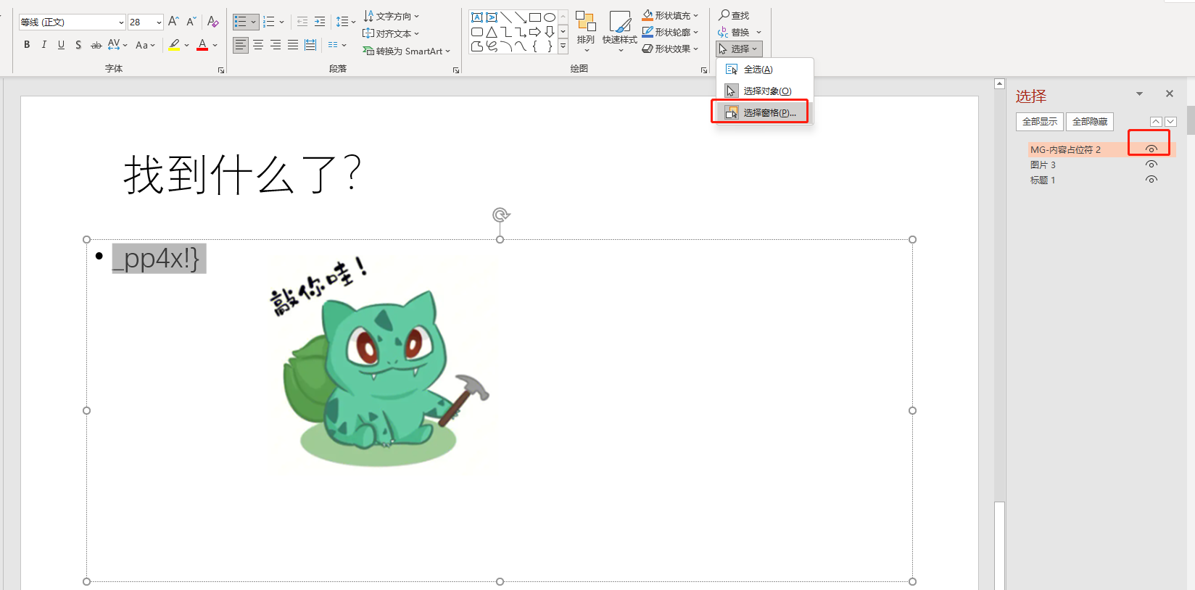Open text highlight color picker arrow
Image resolution: width=1195 pixels, height=590 pixels.
tap(186, 45)
